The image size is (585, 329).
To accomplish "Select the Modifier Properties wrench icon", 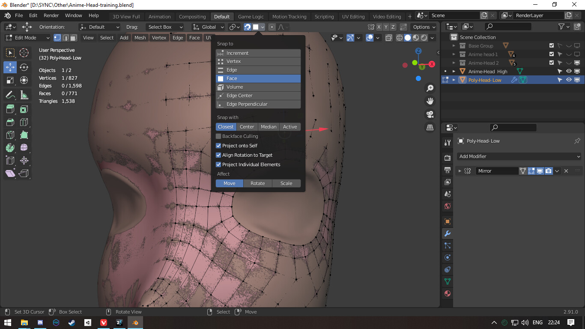I will 447,233.
